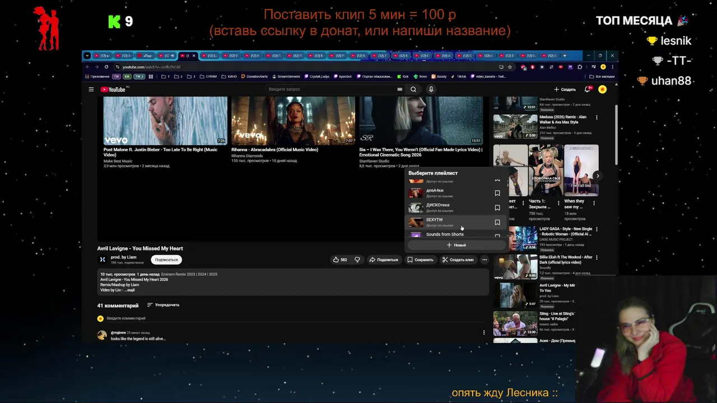
Task: Bookmark this page with the star icon
Action: [510, 67]
